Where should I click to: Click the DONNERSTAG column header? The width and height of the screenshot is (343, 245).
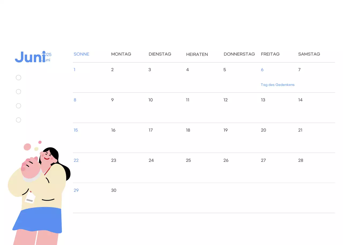point(239,54)
